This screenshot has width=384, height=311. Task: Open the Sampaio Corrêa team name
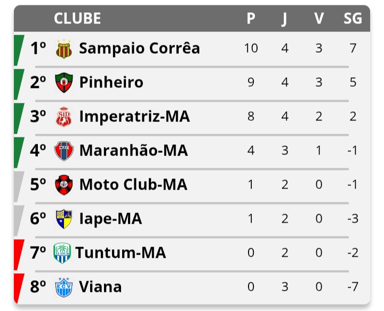tap(139, 48)
